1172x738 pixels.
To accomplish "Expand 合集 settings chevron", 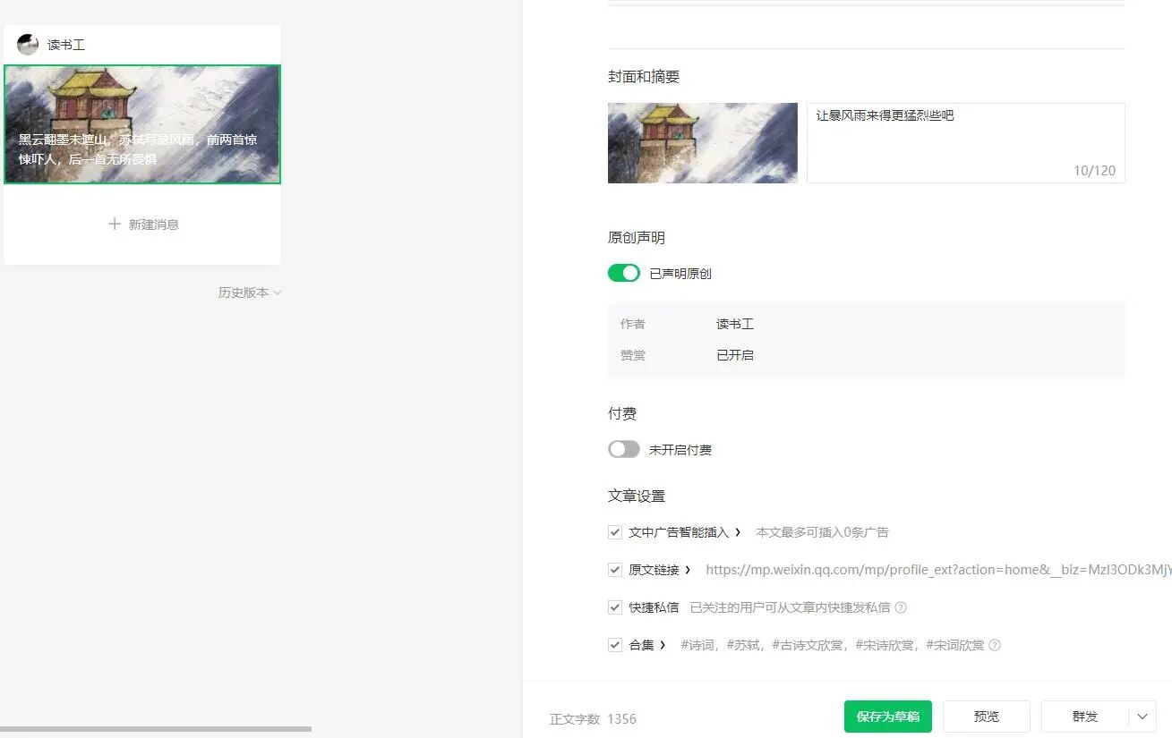I will (663, 645).
